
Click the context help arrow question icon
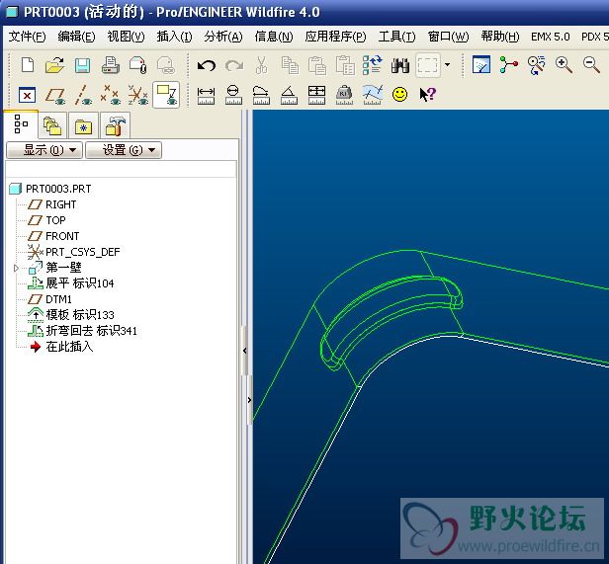[x=428, y=94]
